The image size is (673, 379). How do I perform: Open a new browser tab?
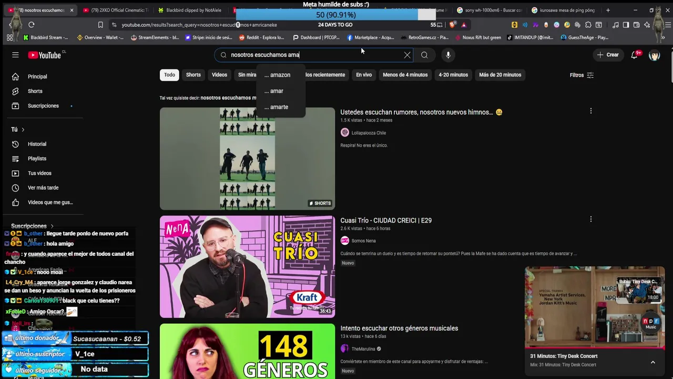click(x=608, y=10)
